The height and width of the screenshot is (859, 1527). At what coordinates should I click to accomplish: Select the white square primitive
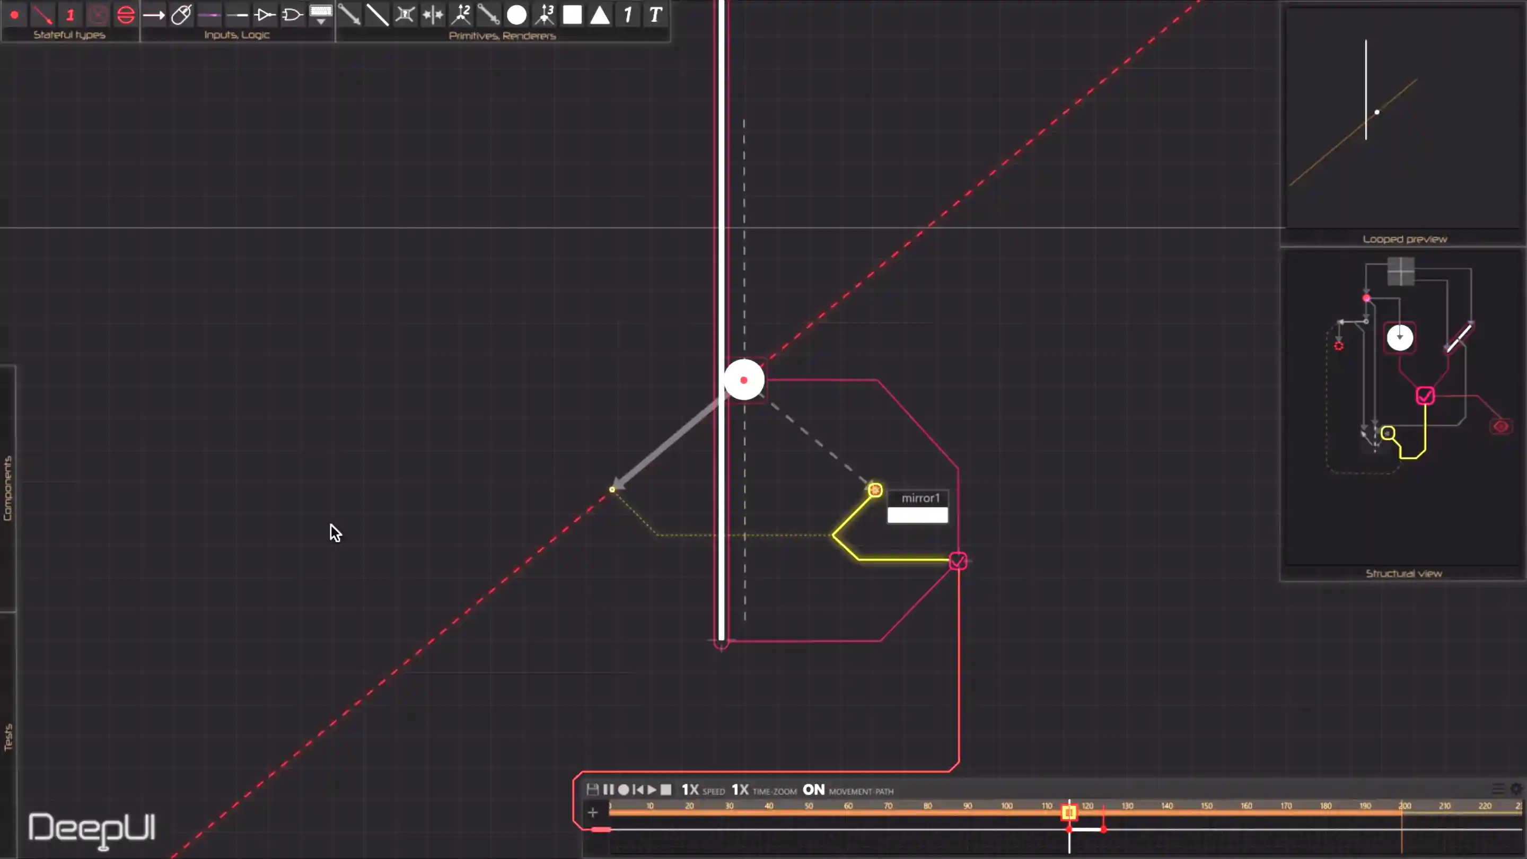pyautogui.click(x=572, y=15)
